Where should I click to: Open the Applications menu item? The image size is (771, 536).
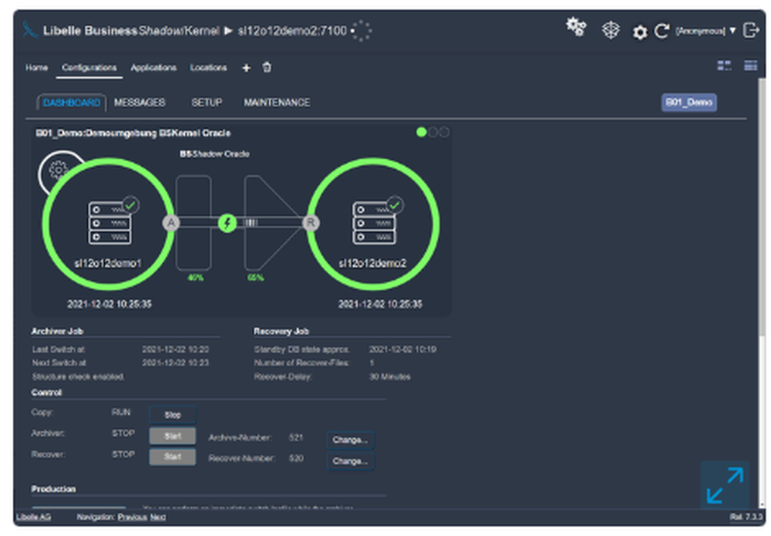point(153,67)
